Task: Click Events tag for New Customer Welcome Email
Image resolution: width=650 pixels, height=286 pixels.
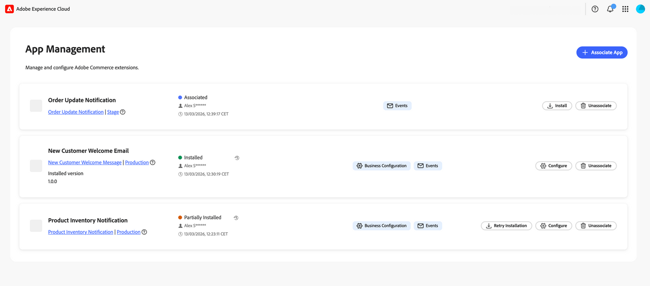Action: (x=428, y=166)
